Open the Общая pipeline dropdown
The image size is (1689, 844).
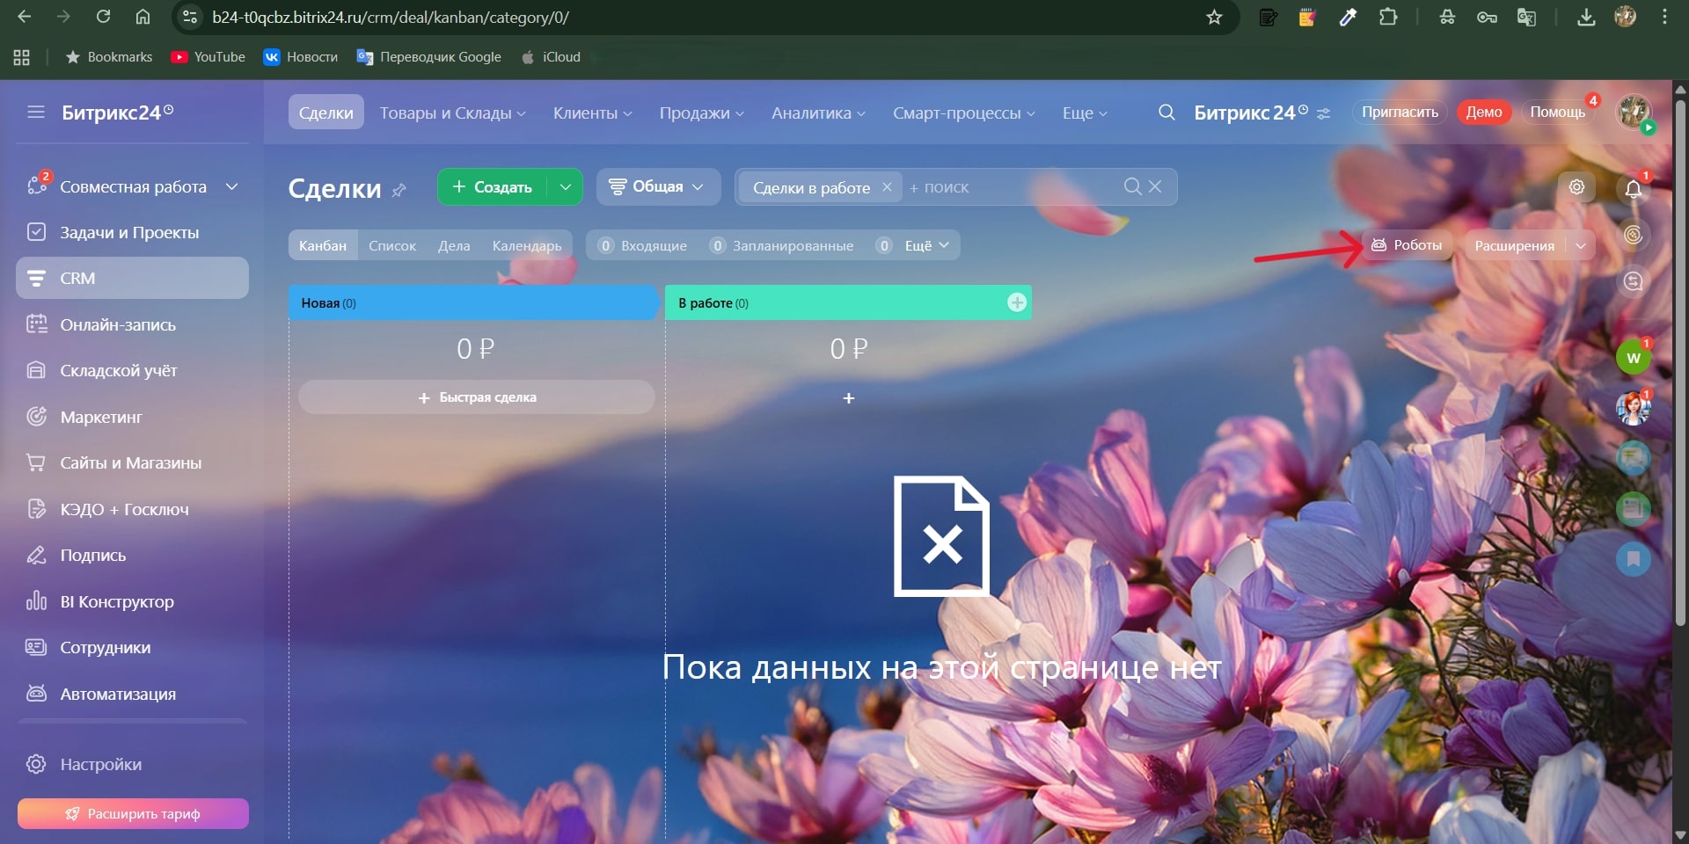(658, 187)
